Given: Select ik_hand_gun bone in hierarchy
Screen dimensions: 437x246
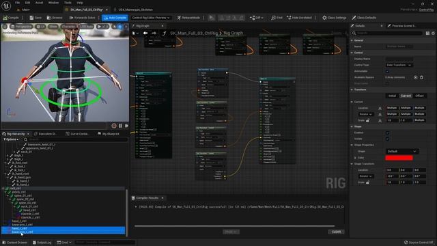Looking at the screenshot, I should coord(23,177).
